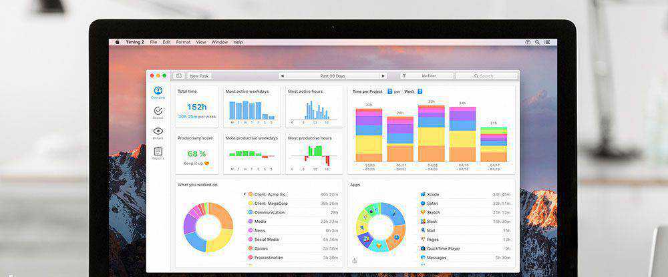Go to next date range arrow

click(383, 76)
